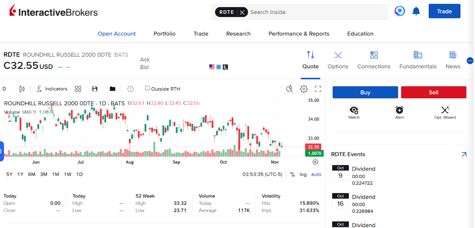
Task: Open the candlestick chart type selector
Action: tap(22, 89)
